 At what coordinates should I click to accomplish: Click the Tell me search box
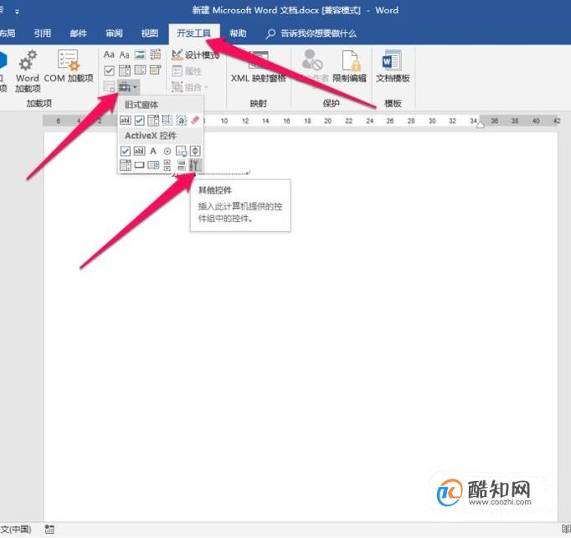(311, 34)
